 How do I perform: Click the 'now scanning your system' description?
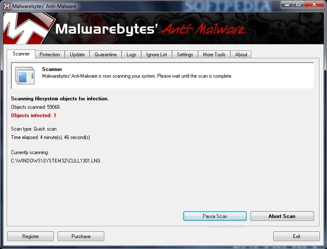[137, 76]
